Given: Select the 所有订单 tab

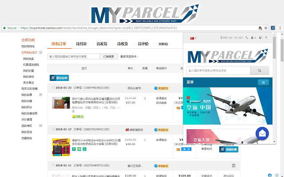Looking at the screenshot, I should (59, 44).
